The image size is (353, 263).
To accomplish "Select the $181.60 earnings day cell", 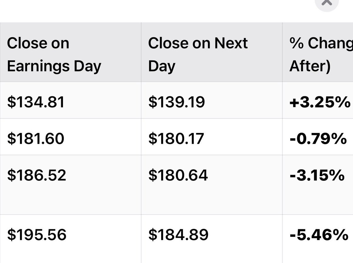I will (71, 137).
